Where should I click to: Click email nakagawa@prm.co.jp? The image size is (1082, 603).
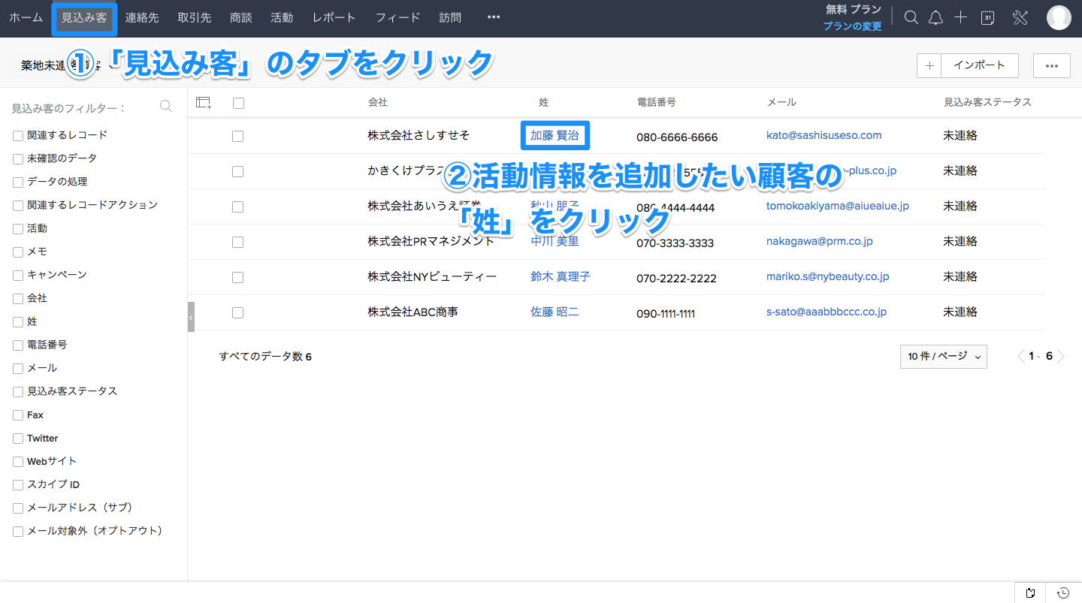click(x=819, y=241)
